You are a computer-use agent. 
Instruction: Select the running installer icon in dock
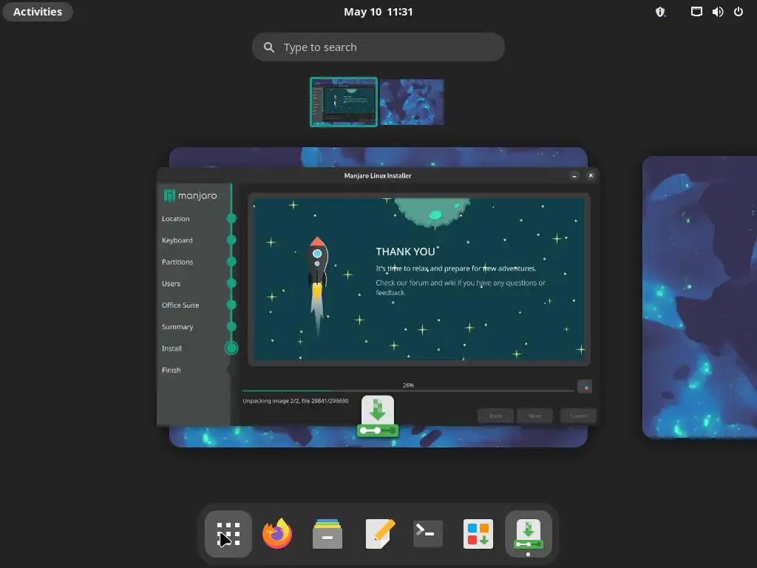pyautogui.click(x=529, y=534)
